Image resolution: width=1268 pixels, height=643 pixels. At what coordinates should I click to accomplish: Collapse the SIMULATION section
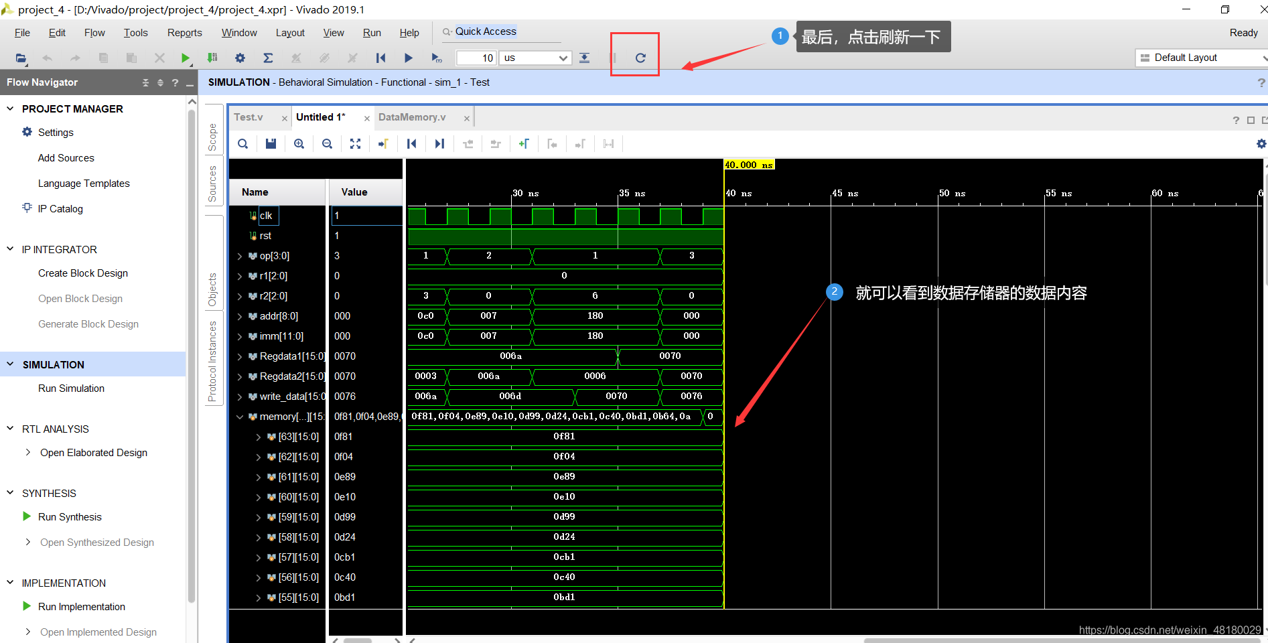tap(10, 364)
